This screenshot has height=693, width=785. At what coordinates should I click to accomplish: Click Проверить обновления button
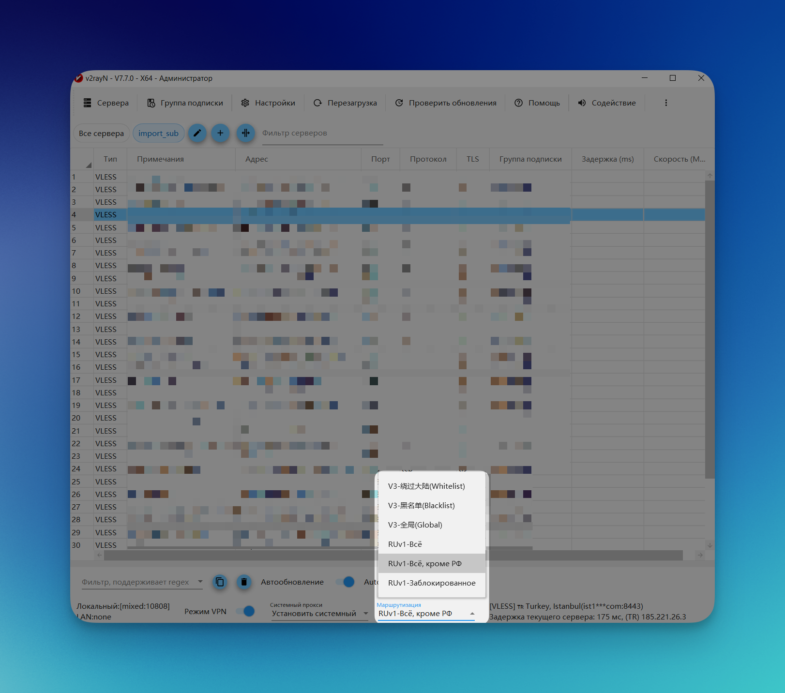(x=446, y=103)
